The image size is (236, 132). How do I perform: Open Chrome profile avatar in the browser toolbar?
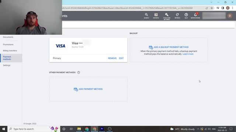[x=228, y=8]
